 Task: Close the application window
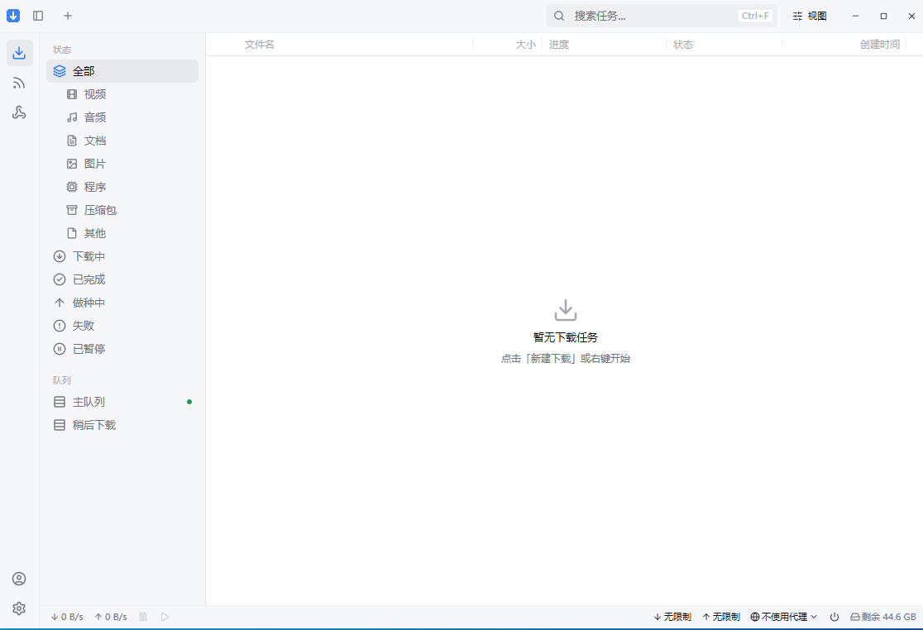911,16
